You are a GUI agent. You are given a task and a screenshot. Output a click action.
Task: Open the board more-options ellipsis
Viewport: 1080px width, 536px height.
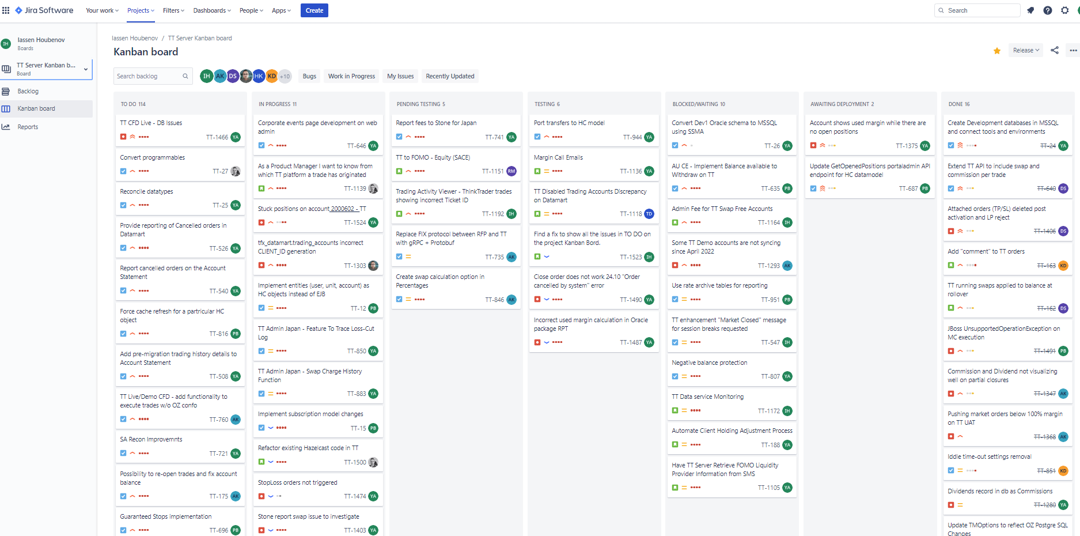pyautogui.click(x=1073, y=50)
